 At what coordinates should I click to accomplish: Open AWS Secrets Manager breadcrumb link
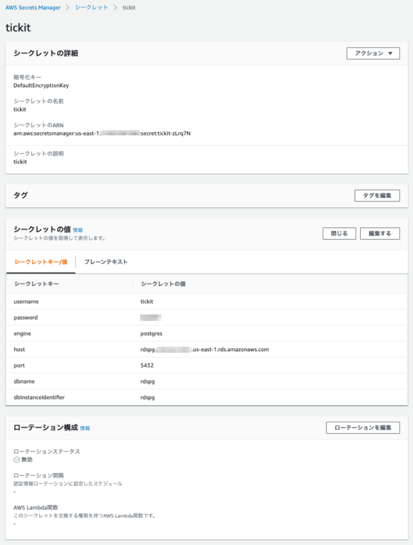pos(33,7)
